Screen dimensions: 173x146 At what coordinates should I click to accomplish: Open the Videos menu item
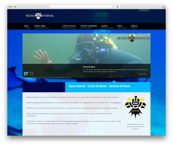tap(122, 27)
